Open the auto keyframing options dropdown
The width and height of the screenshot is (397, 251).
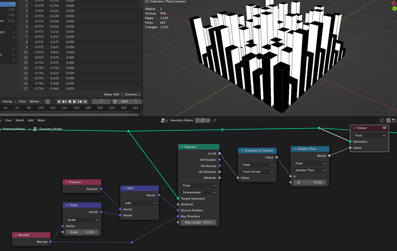click(53, 102)
